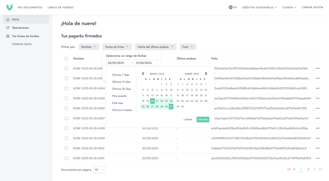
Task: Open the row actions menu for KONF-2025-05-30-A008
Action: pyautogui.click(x=318, y=128)
